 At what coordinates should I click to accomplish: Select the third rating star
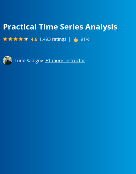16,39
